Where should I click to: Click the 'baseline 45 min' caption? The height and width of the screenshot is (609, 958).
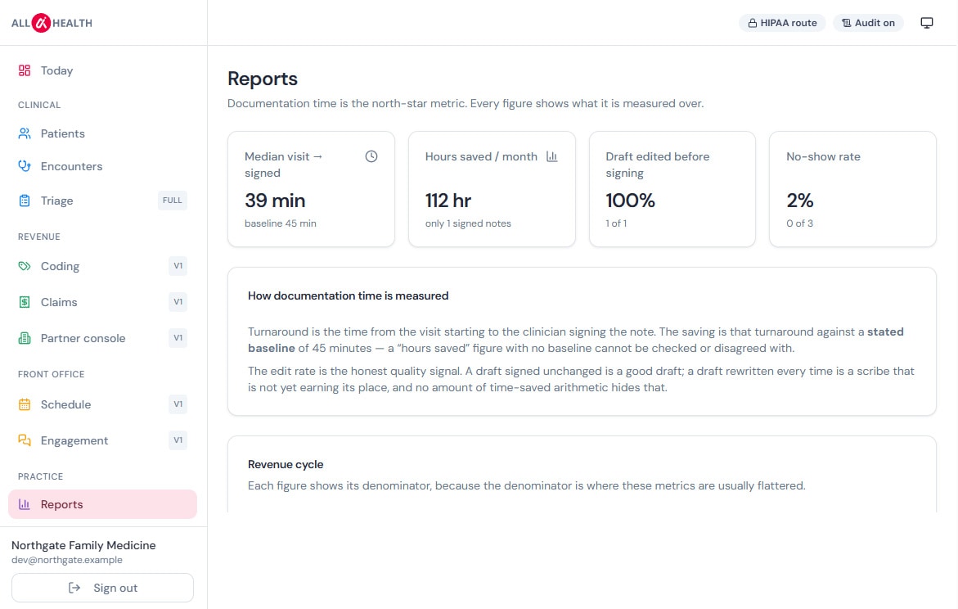pyautogui.click(x=281, y=223)
